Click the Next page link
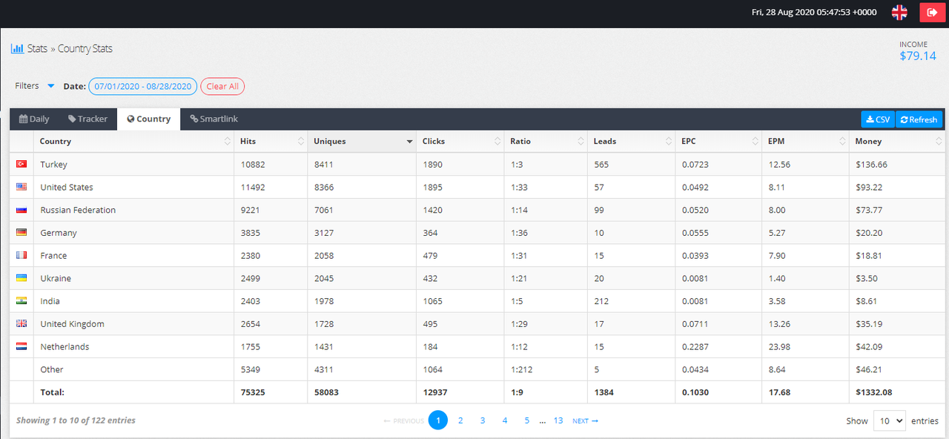Image resolution: width=949 pixels, height=439 pixels. [585, 420]
